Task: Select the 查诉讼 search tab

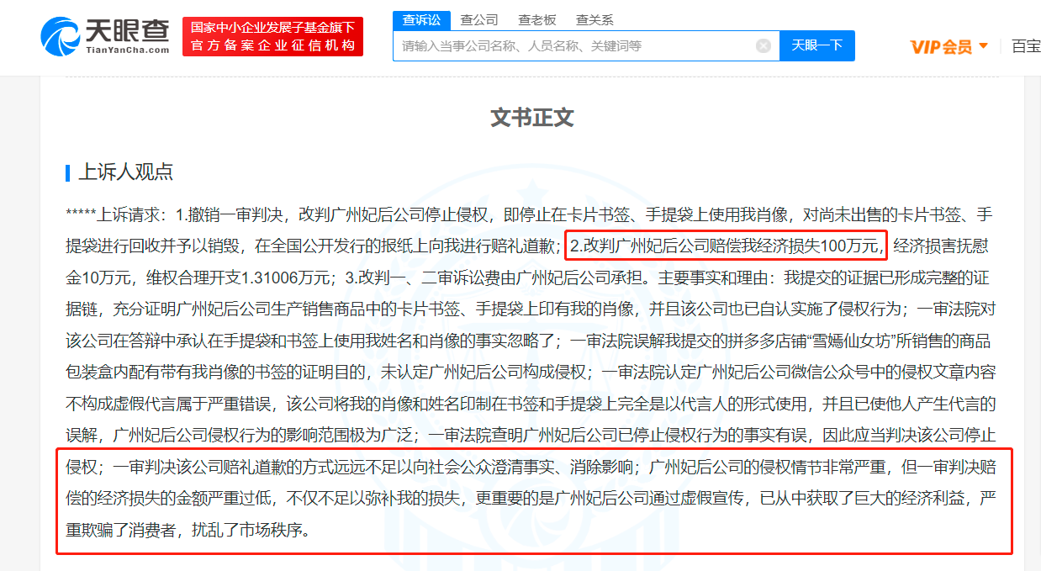Action: point(422,19)
